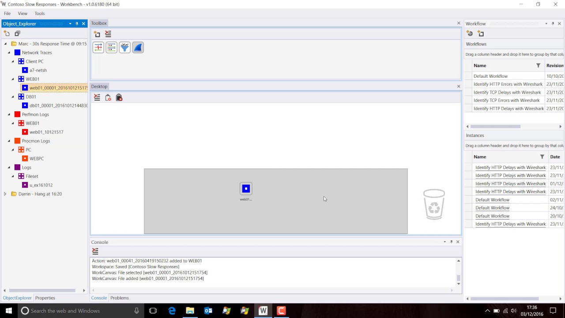Select the WEBPC procmon log
The image size is (565, 318).
point(37,159)
